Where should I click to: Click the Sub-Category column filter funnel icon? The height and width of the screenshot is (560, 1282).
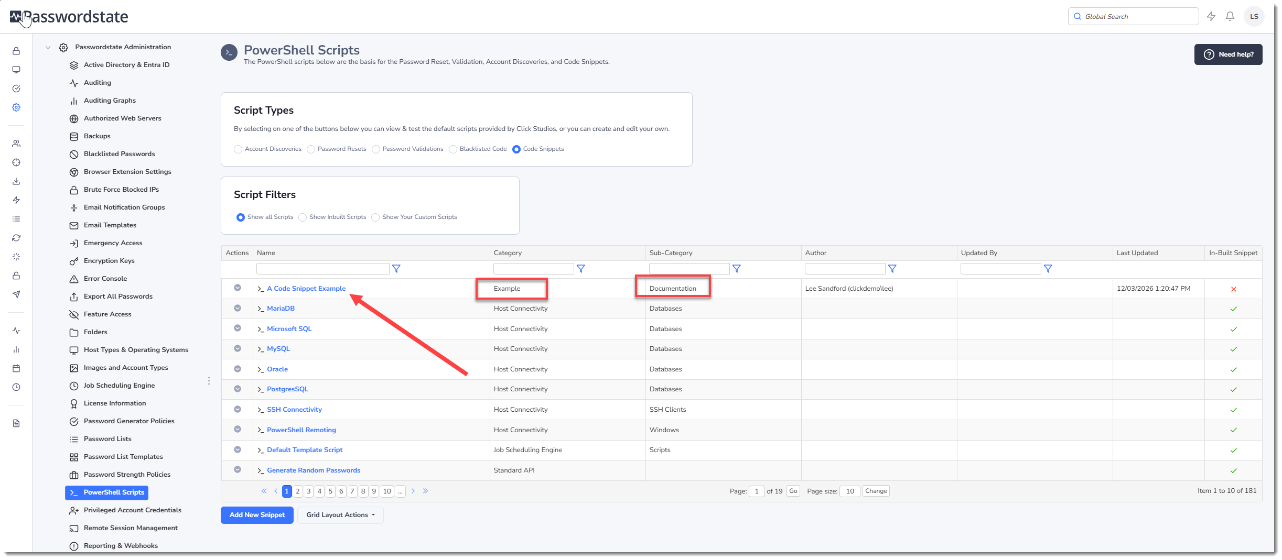point(737,269)
